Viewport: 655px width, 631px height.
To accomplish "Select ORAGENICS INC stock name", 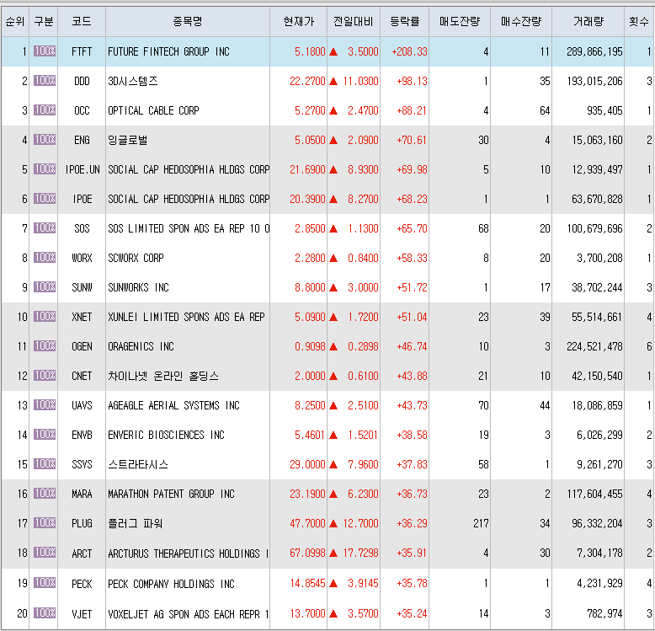I will point(141,347).
